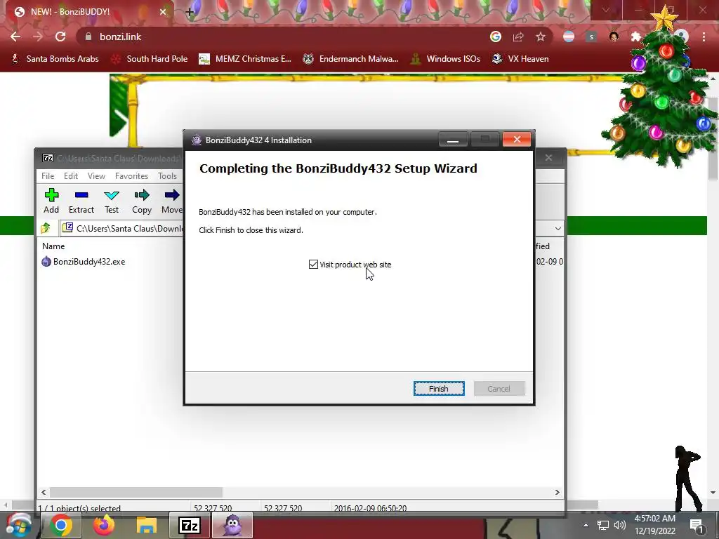Click the site lock icon in address bar
719x539 pixels.
click(x=88, y=36)
